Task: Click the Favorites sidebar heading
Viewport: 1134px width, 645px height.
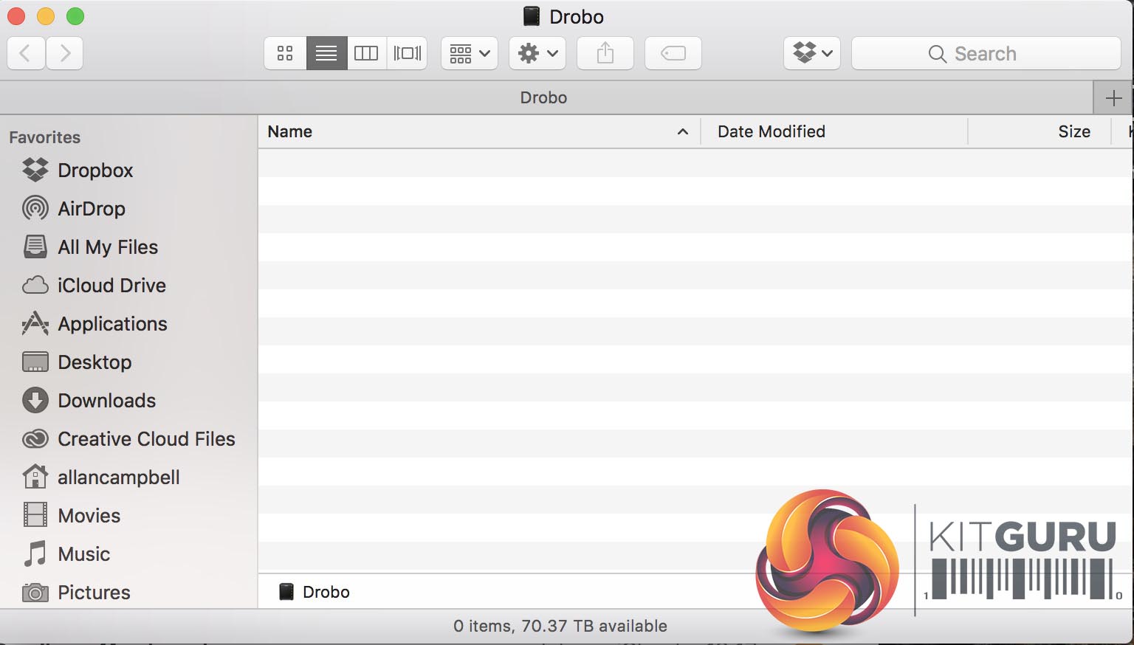Action: 44,137
